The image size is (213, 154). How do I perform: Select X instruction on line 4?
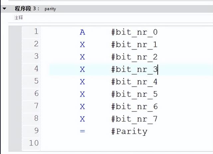pos(83,69)
